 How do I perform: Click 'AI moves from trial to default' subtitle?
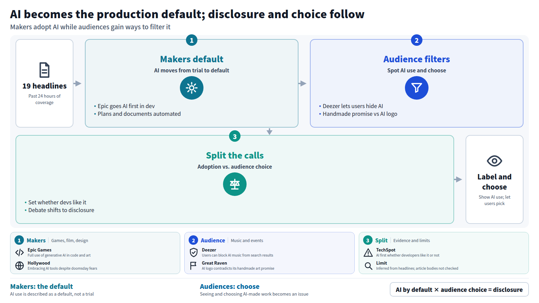(192, 70)
